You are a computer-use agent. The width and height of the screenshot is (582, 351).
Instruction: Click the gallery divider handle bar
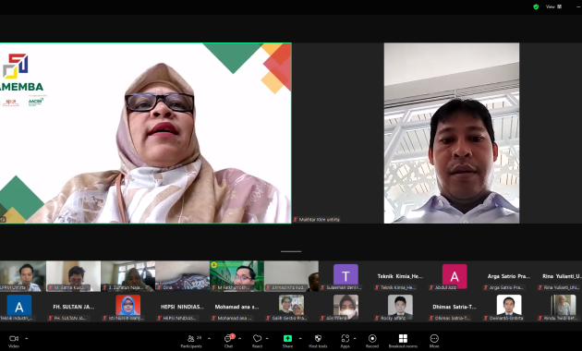[x=291, y=251]
